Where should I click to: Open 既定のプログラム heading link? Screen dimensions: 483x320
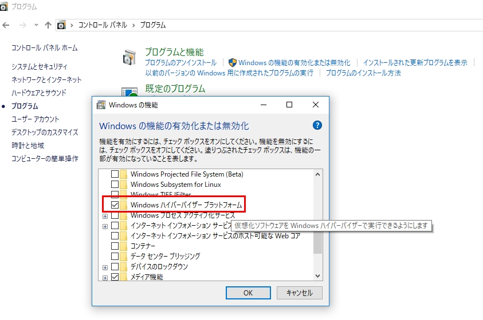pos(175,89)
